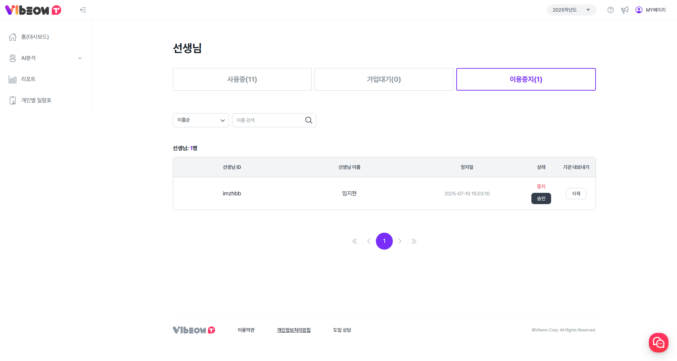
Task: Switch to the 사용중(11) tab
Action: tap(242, 79)
